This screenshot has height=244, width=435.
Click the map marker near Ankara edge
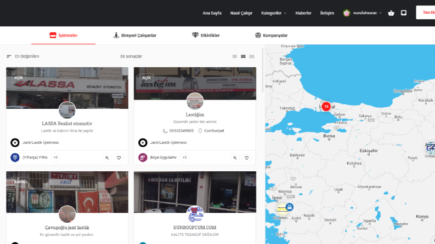431,148
